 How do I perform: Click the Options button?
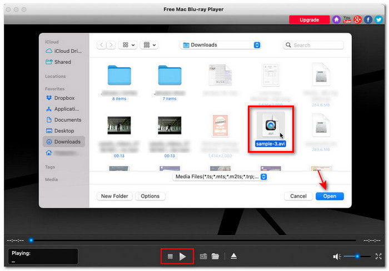150,196
